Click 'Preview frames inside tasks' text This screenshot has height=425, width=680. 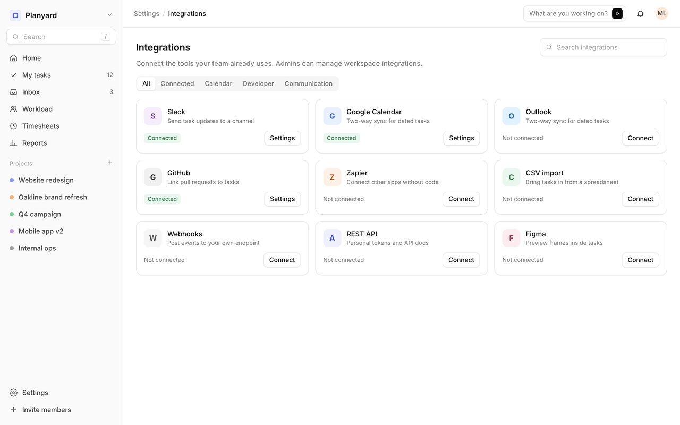(564, 243)
